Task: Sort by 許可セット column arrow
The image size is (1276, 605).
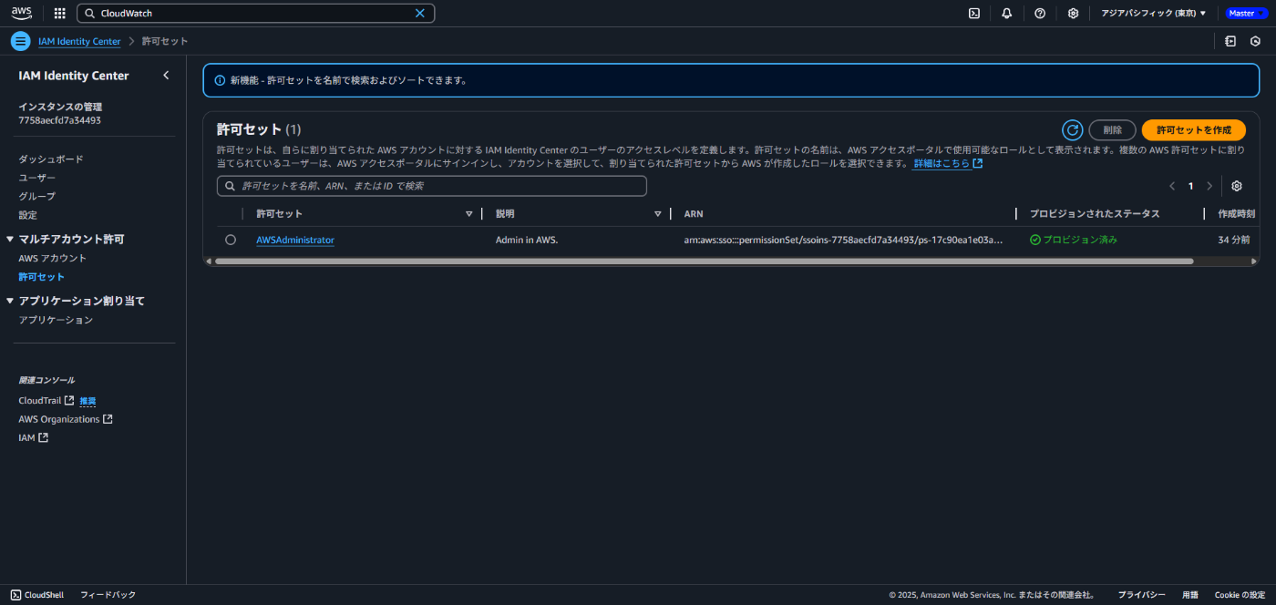Action: (x=469, y=214)
